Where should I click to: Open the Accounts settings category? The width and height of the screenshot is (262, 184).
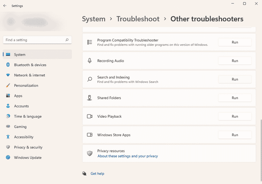[x=21, y=106]
